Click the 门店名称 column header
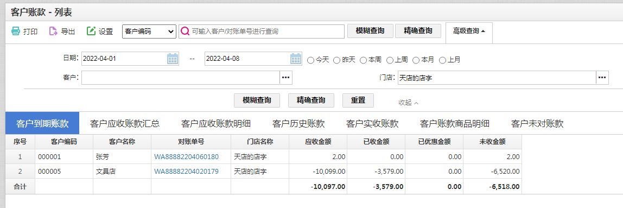623x208 pixels. (260, 142)
